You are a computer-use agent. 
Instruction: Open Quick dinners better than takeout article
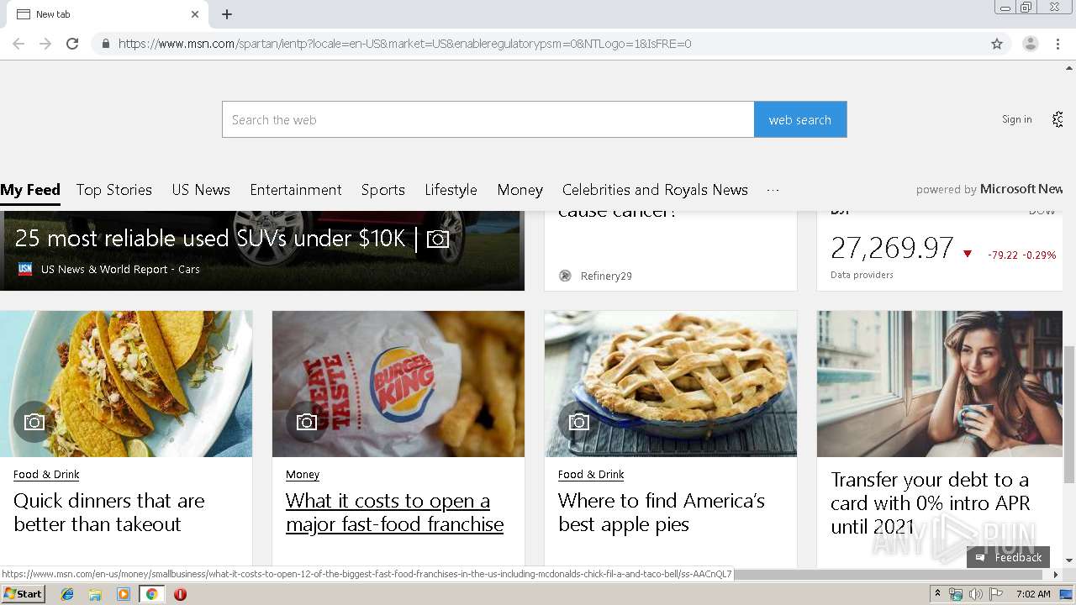point(109,513)
